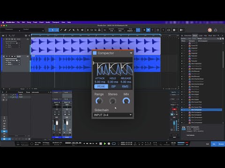Select the Arrow tool in toolbar

tap(53, 30)
